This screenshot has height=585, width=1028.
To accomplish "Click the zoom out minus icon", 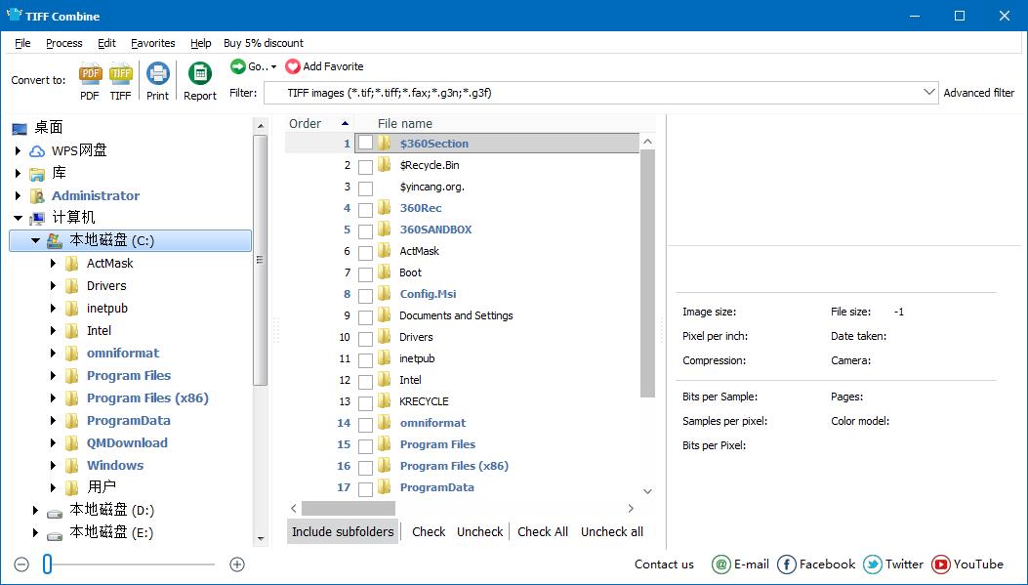I will tap(21, 564).
